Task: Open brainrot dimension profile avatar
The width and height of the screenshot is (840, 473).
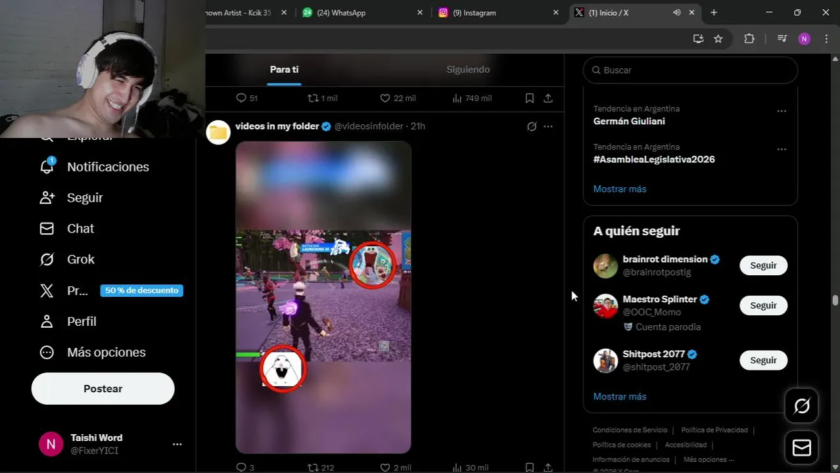Action: (x=605, y=266)
